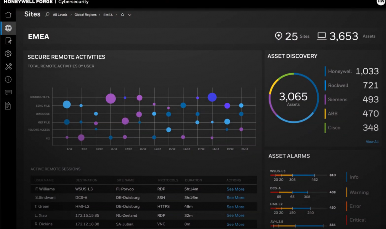Viewport: 386px width, 229px height.
Task: Click See More for F. Williams session
Action: pyautogui.click(x=235, y=189)
